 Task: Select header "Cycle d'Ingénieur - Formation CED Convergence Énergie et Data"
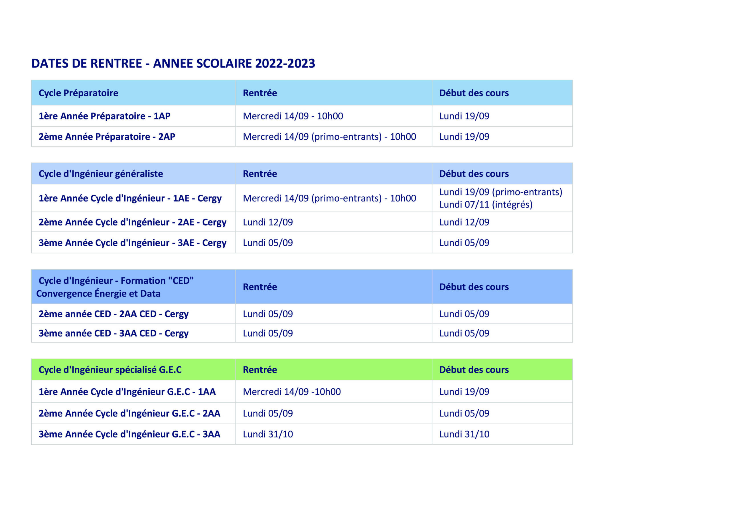[115, 287]
